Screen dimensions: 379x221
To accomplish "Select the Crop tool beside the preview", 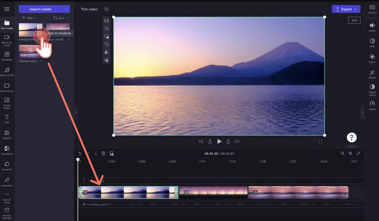I will pyautogui.click(x=107, y=29).
